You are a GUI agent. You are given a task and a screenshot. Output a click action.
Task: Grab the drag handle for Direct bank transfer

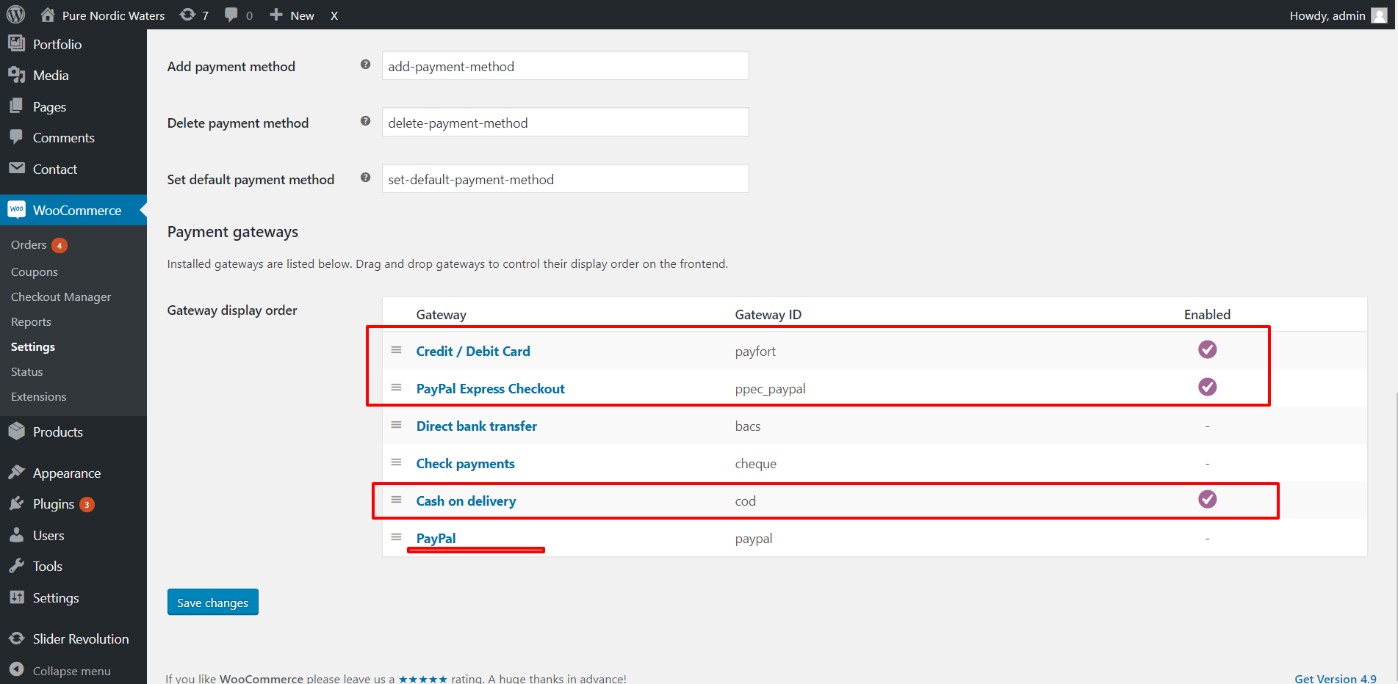[396, 425]
